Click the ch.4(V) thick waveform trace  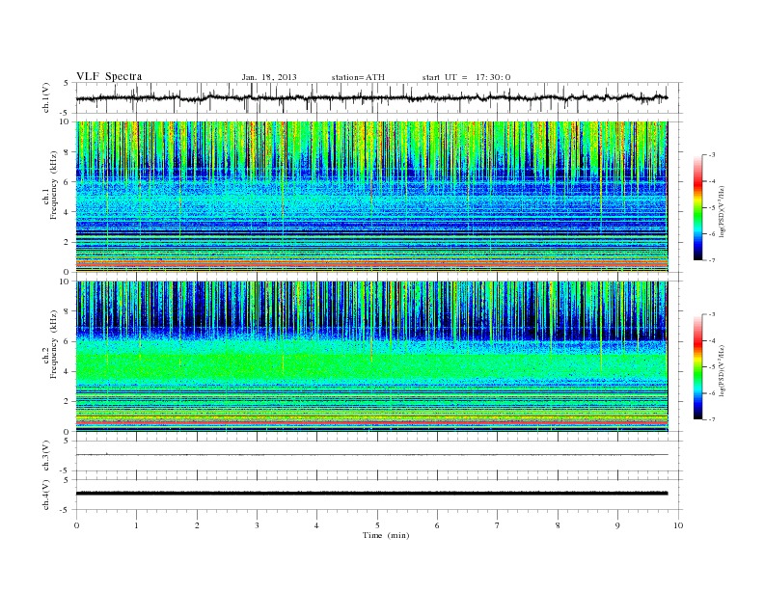tap(372, 494)
